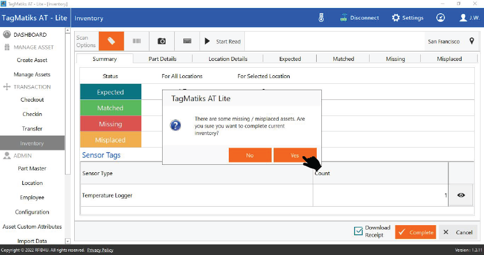The image size is (484, 255).
Task: View Temperature Logger details with eye icon
Action: (461, 195)
